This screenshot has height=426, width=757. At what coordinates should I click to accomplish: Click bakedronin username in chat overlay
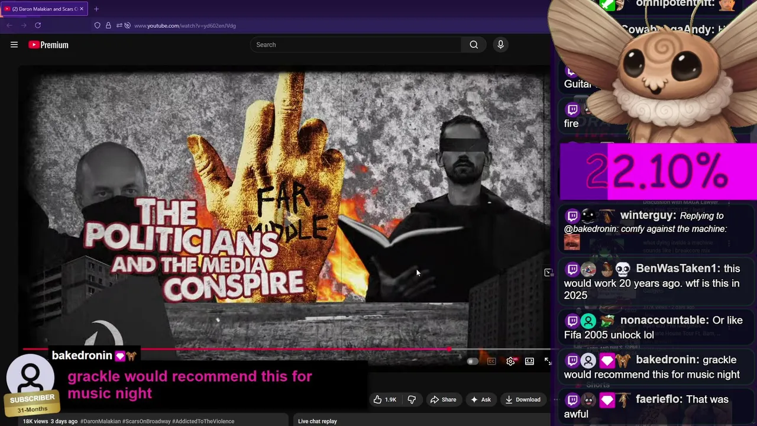[82, 356]
